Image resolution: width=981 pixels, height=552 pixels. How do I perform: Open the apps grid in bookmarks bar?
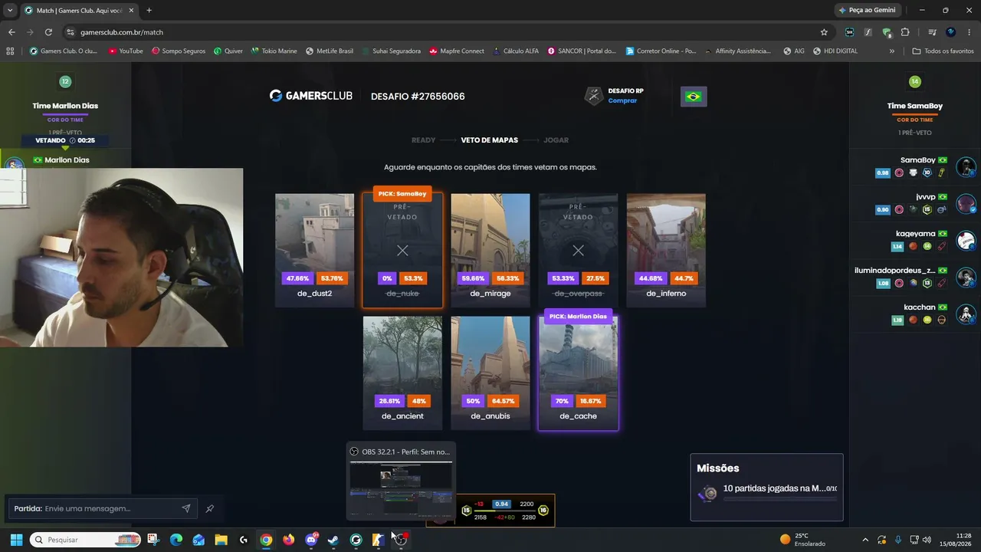(10, 51)
